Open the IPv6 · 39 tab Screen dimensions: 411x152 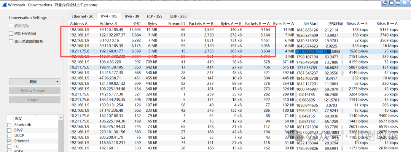click(x=132, y=16)
